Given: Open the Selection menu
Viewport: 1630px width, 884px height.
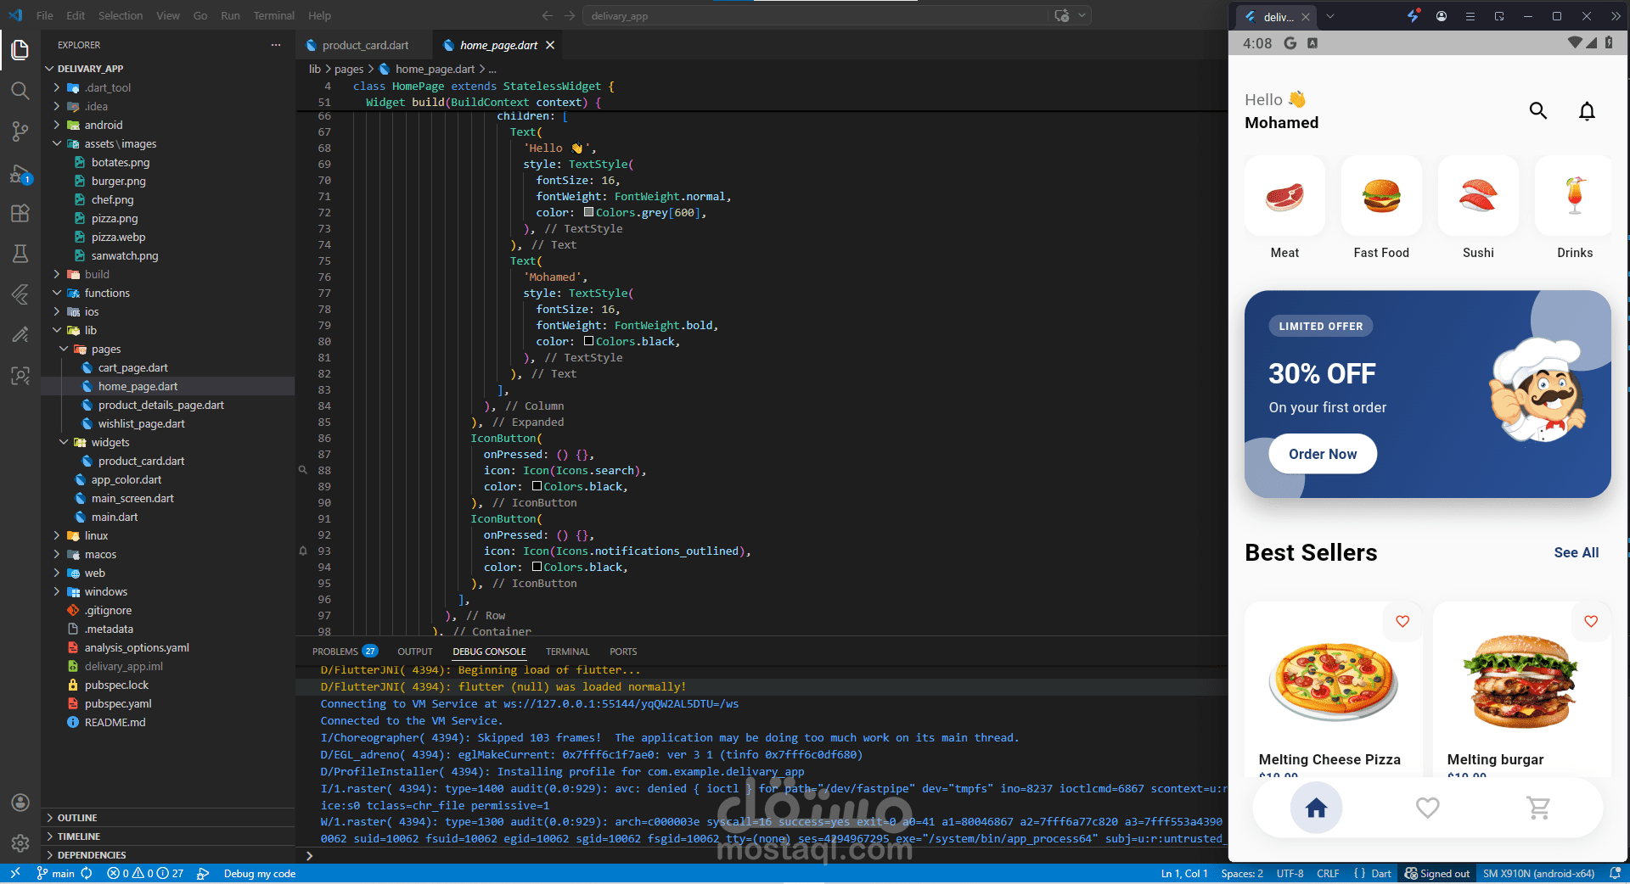Looking at the screenshot, I should coord(121,15).
